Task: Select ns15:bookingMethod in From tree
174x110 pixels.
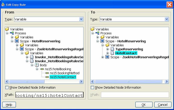Action: (x=65, y=73)
